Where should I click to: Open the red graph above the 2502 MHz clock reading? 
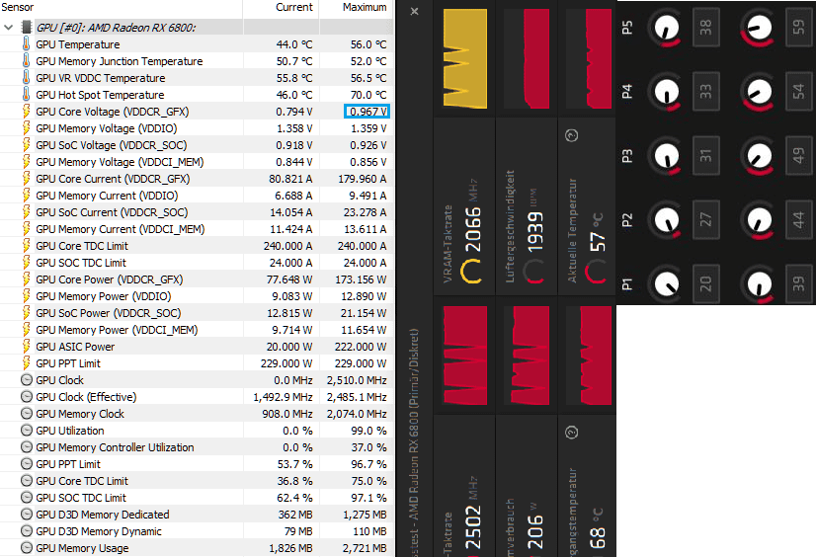[464, 356]
